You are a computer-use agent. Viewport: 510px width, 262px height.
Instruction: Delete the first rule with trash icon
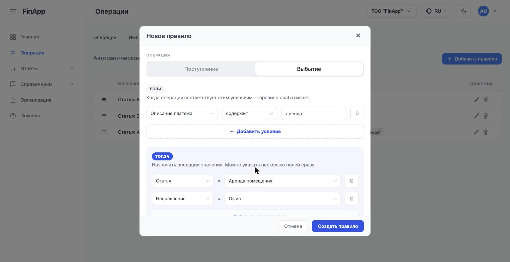coord(486,100)
